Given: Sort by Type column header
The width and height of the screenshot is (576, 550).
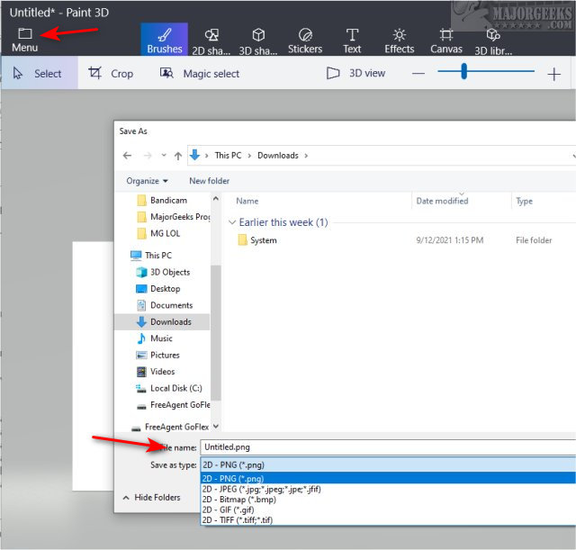Looking at the screenshot, I should pyautogui.click(x=524, y=201).
